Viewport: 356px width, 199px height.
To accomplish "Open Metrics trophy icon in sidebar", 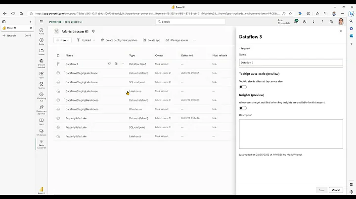I will coord(42,85).
